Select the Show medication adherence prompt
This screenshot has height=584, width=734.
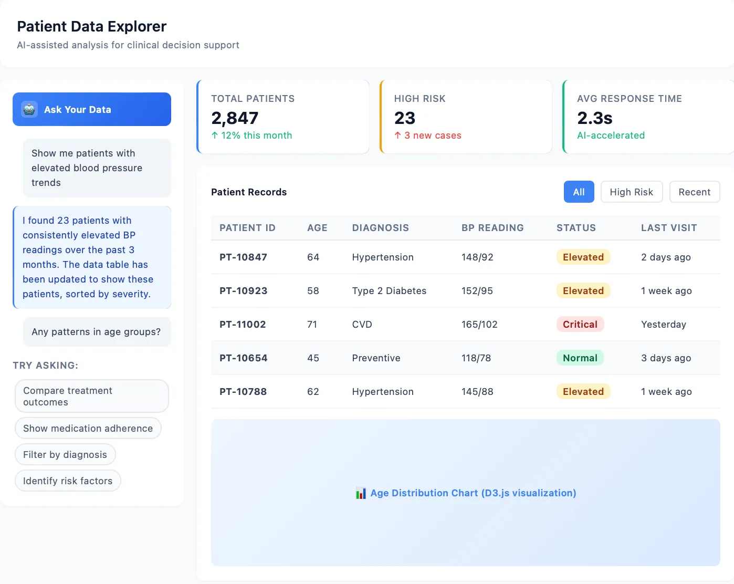88,428
